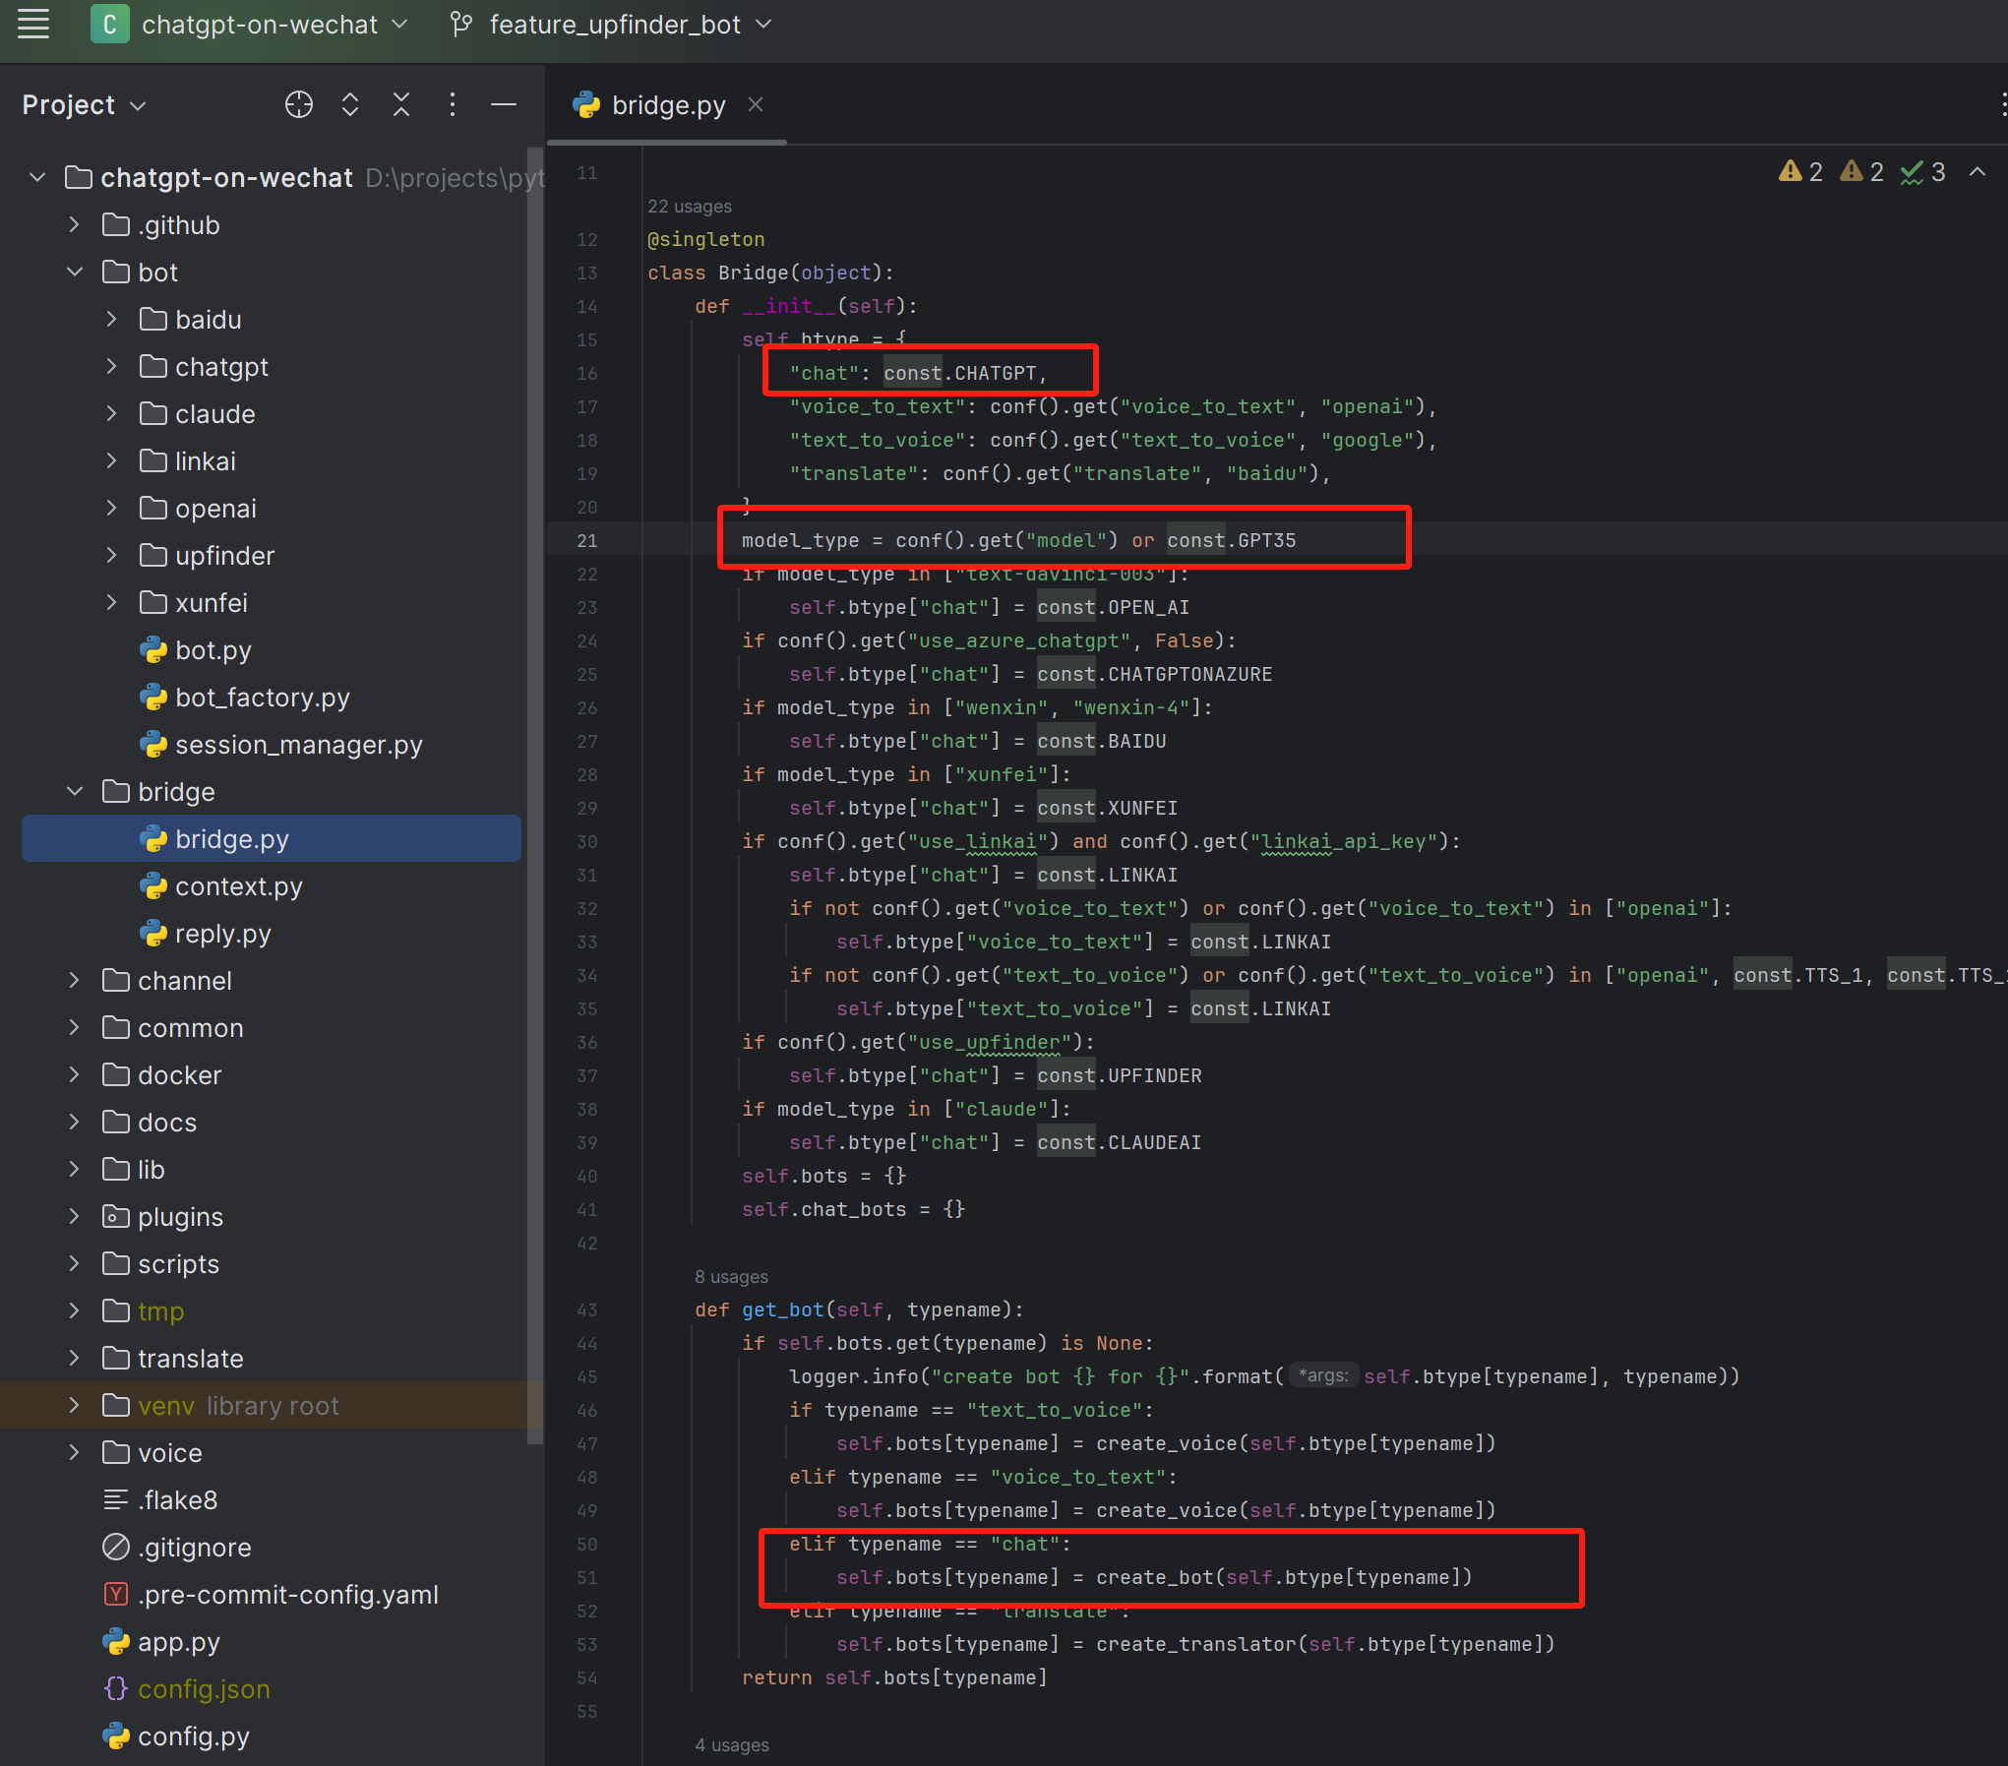This screenshot has width=2008, height=1766.
Task: Expand the lib folder
Action: [75, 1169]
